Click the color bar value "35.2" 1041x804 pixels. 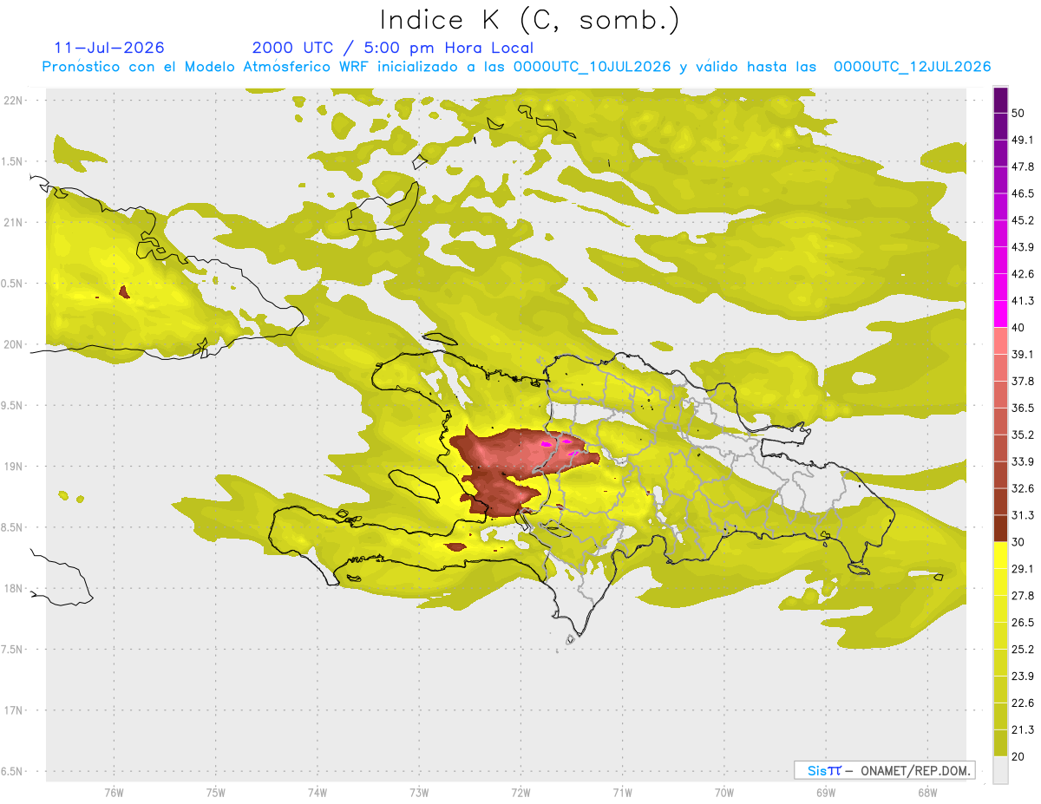pyautogui.click(x=1023, y=435)
